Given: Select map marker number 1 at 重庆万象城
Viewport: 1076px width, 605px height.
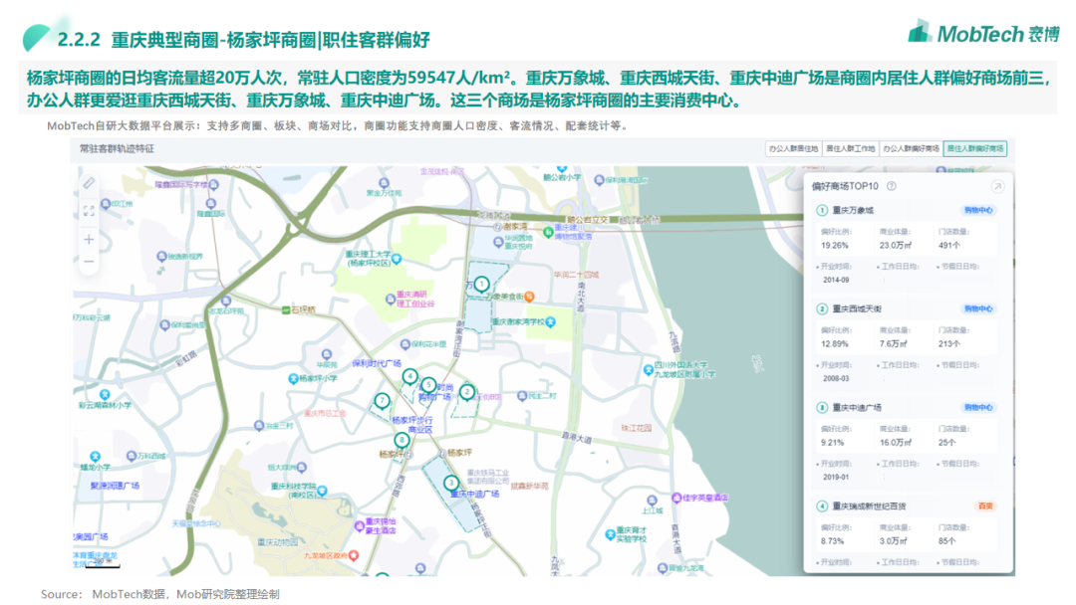Looking at the screenshot, I should pos(482,284).
